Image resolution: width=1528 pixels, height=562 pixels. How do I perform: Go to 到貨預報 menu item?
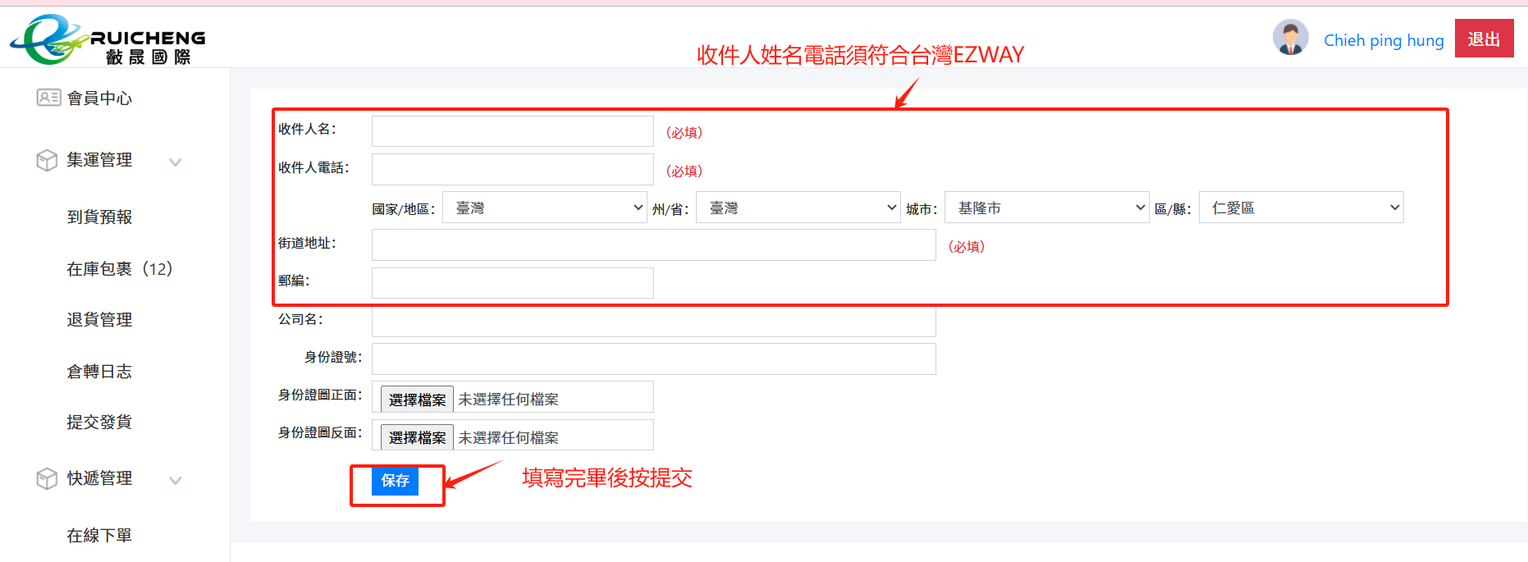pos(99,217)
